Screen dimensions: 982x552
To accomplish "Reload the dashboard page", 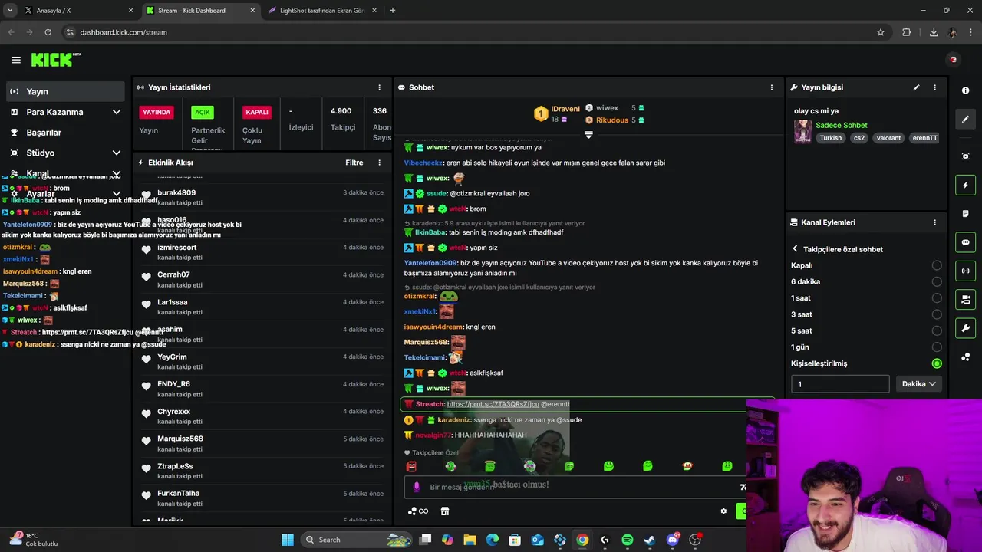I will tap(48, 32).
